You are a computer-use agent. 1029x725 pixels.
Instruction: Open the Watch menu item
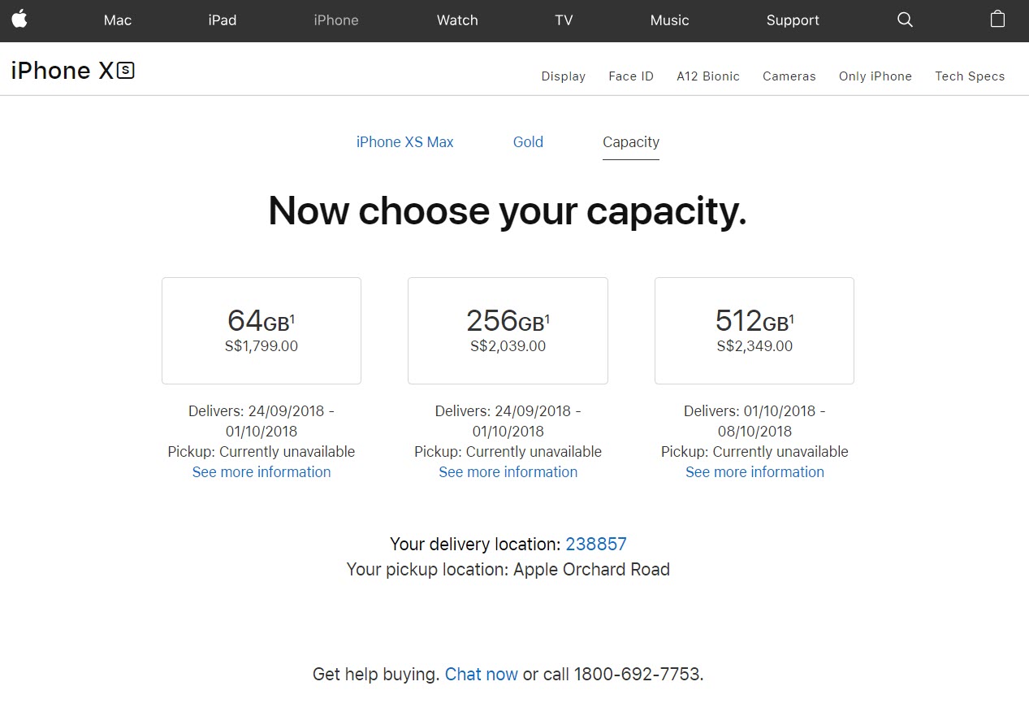[x=457, y=20]
